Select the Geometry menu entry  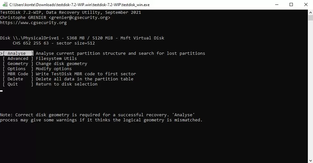pyautogui.click(x=18, y=64)
